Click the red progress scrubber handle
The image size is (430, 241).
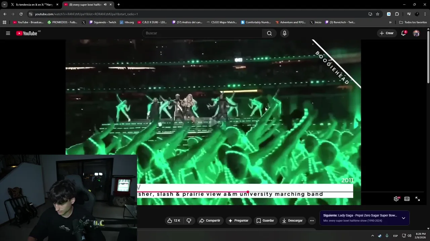[248, 192]
